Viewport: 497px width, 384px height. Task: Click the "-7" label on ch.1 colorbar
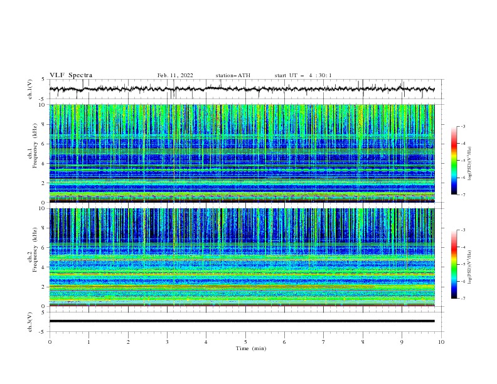(463, 195)
